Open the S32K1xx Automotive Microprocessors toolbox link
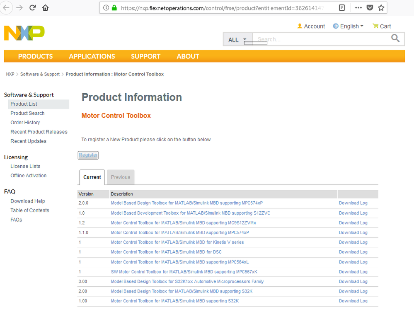This screenshot has height=319, width=414. point(187,282)
